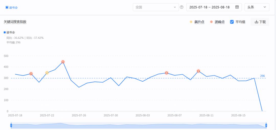Toggle 波峰点 markers display

[217, 22]
